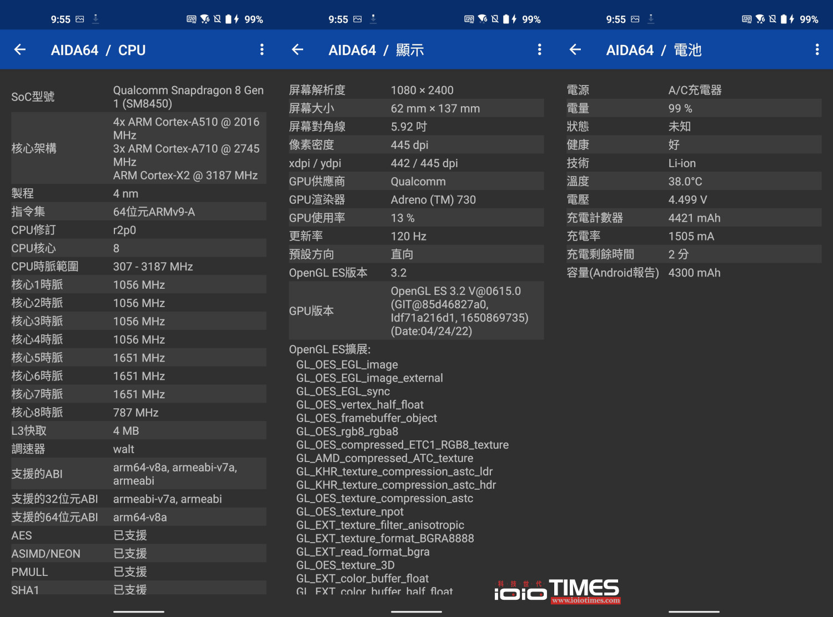Tap the AIDA64 / 顯示 title
Viewport: 833px width, 617px height.
point(377,50)
